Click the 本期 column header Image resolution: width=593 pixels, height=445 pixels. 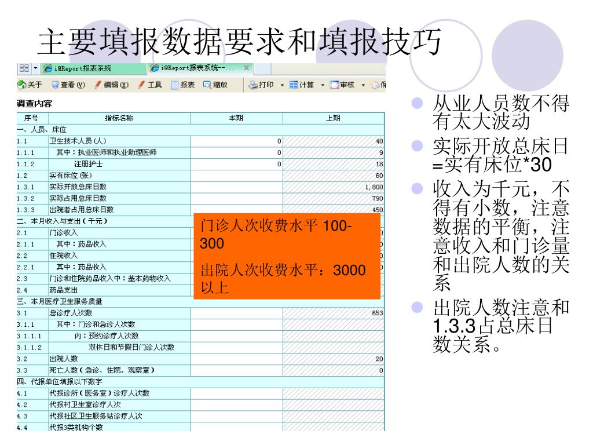[236, 118]
